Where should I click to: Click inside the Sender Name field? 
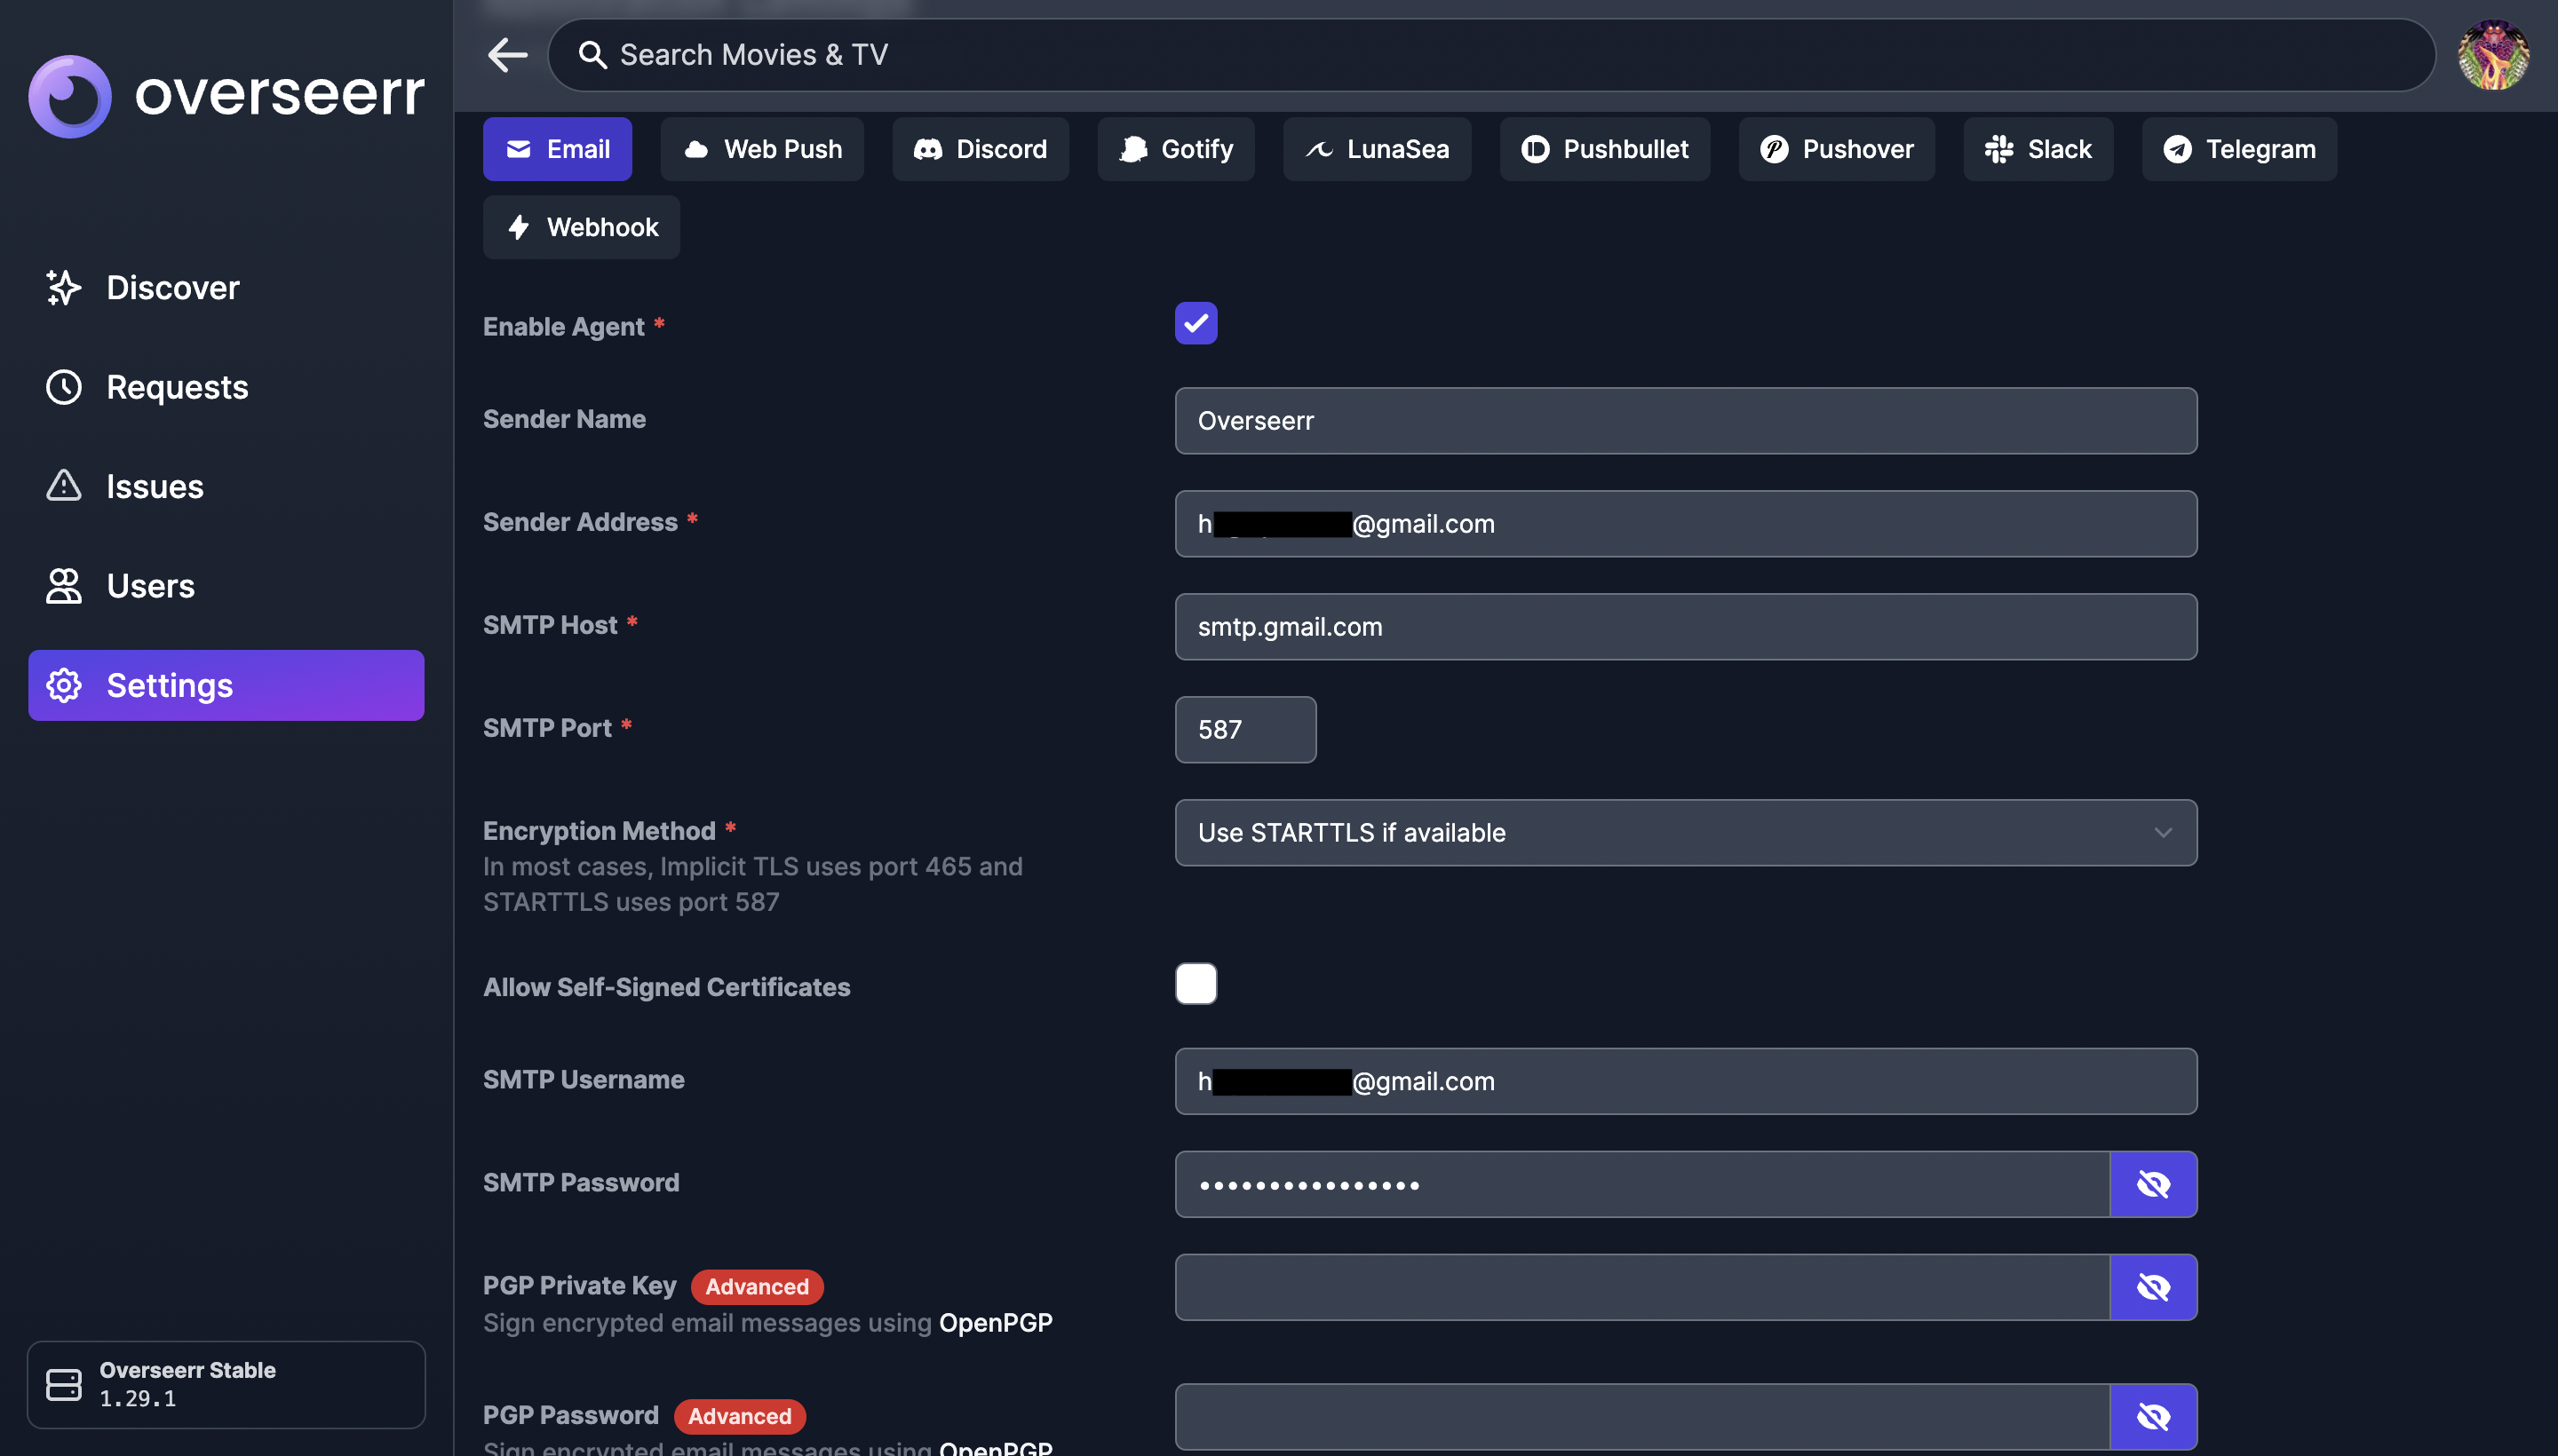tap(1685, 421)
